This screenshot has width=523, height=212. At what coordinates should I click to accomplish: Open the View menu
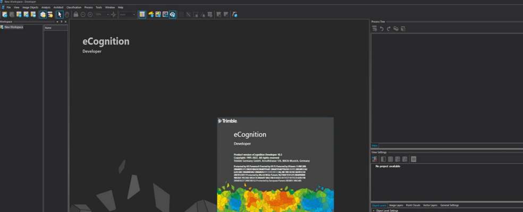16,7
